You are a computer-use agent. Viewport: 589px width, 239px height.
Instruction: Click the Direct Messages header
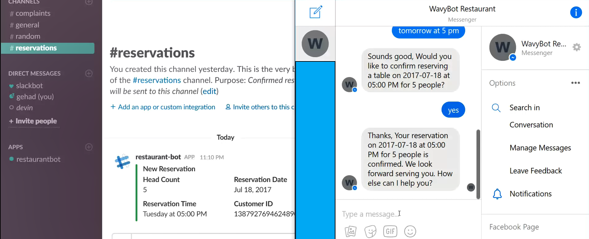(34, 74)
